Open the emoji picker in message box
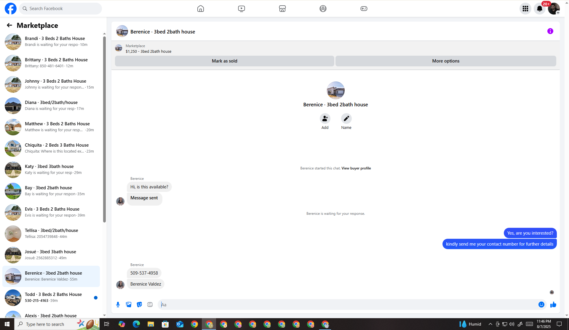The width and height of the screenshot is (569, 330). click(541, 305)
